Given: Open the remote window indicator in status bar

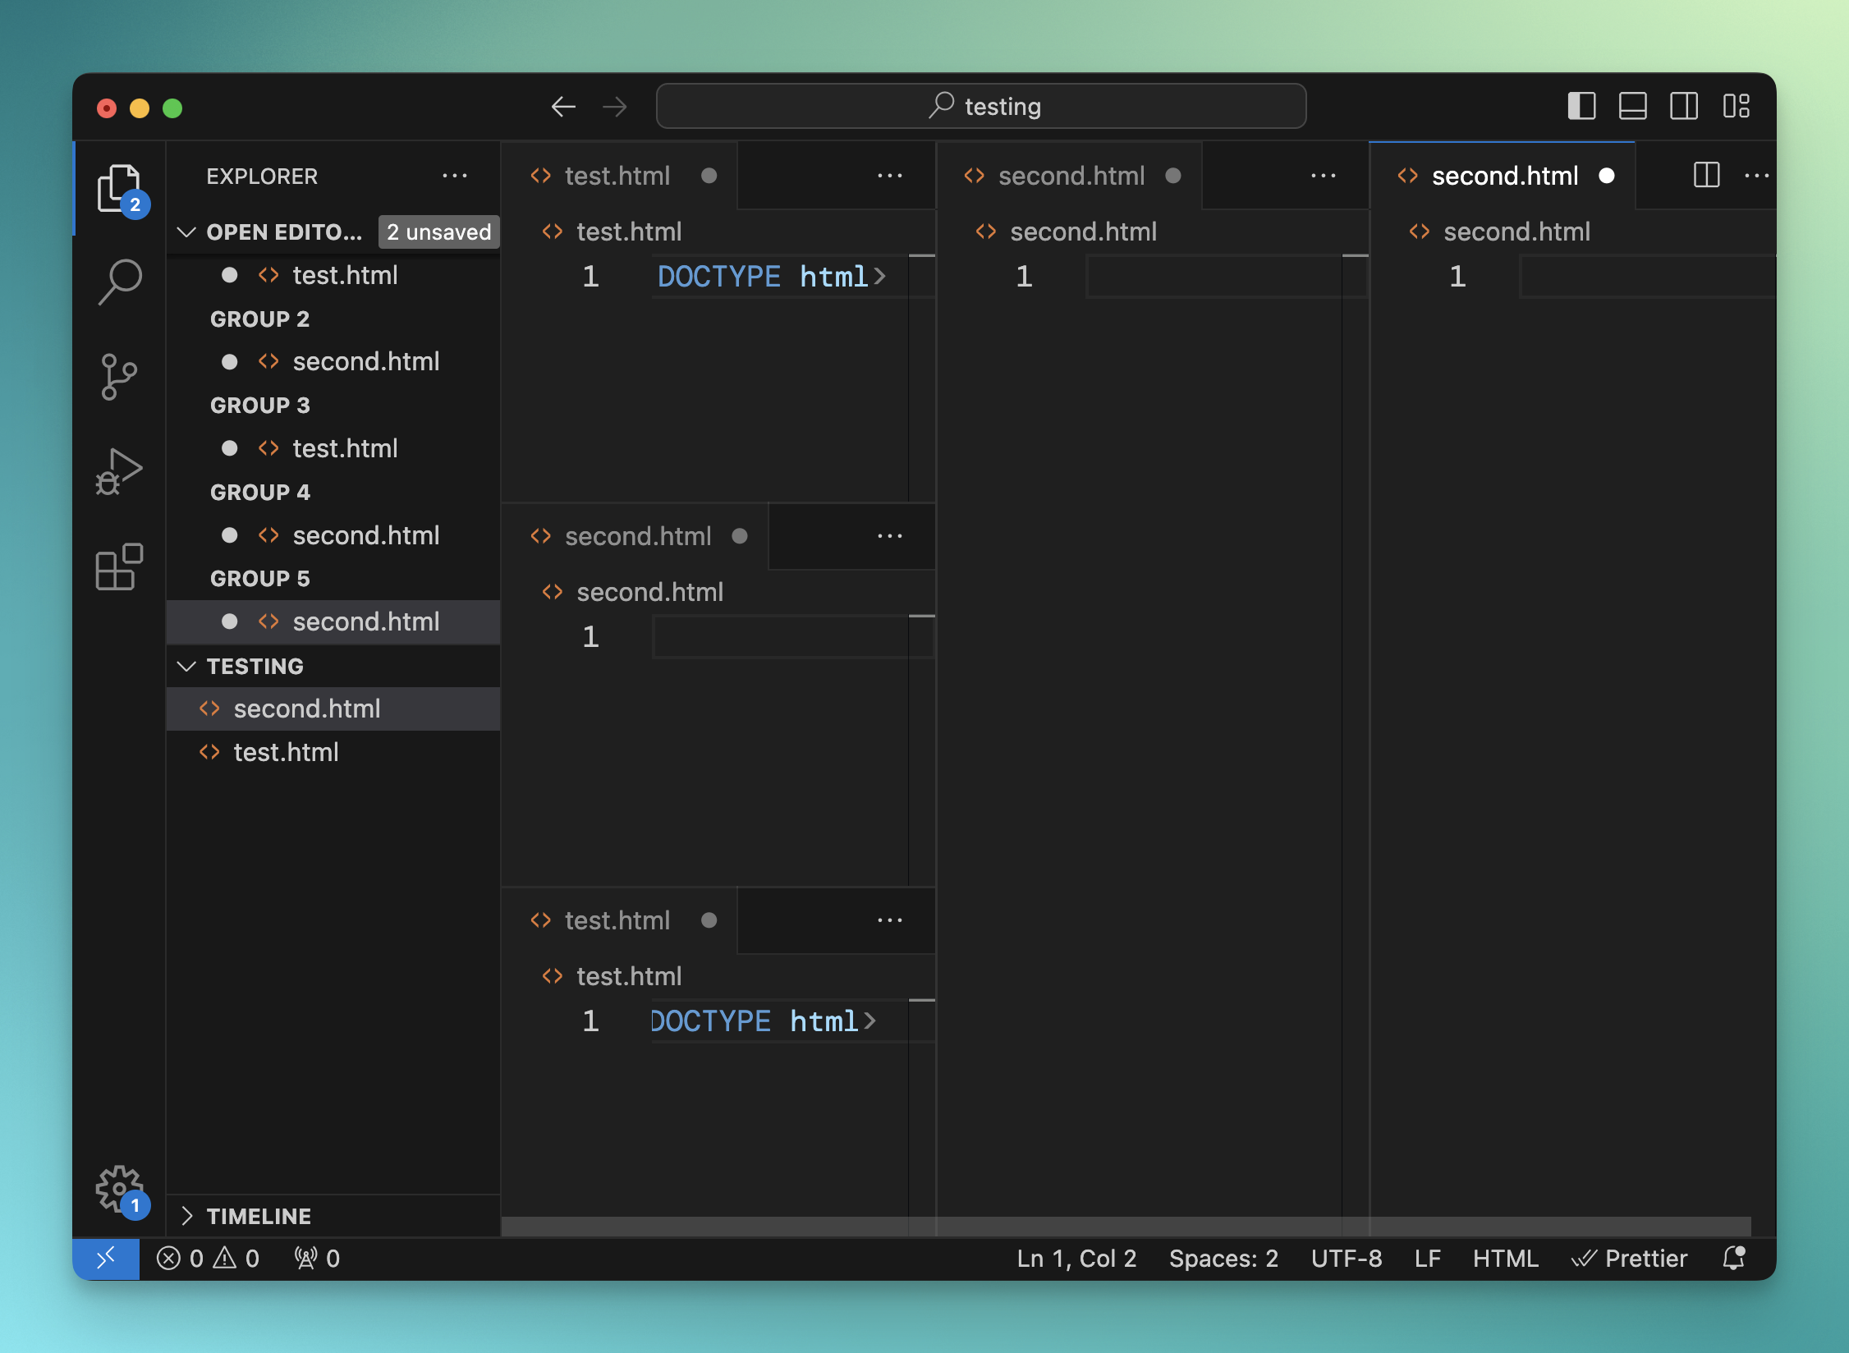Looking at the screenshot, I should click(106, 1258).
